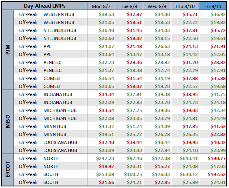
Task: Click On-Peak WESTERN HUB Tuesday value $32.87
Action: [134, 14]
